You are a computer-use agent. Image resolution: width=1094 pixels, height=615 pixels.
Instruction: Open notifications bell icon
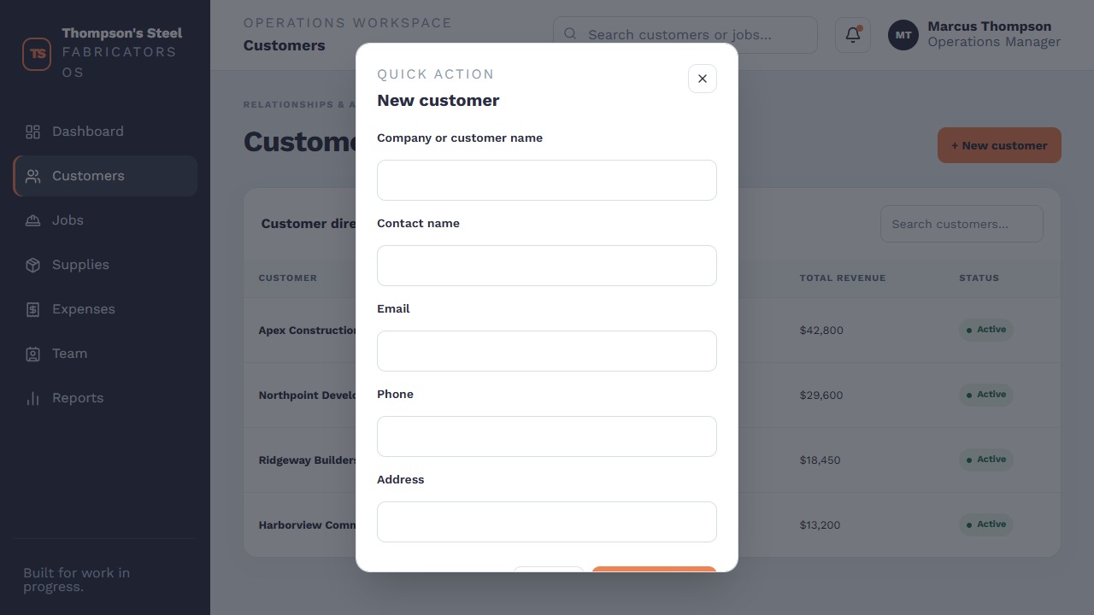click(x=853, y=35)
